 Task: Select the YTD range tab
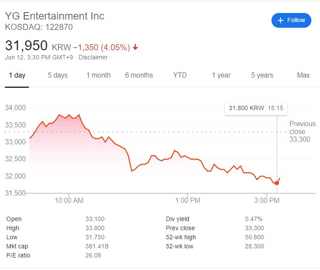pyautogui.click(x=180, y=75)
